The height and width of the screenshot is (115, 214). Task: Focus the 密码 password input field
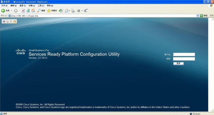(184, 59)
